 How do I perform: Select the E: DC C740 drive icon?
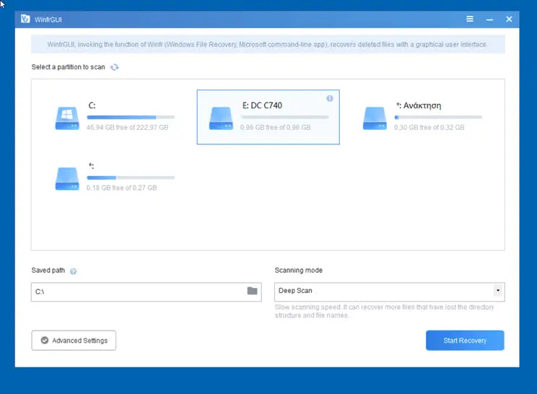tap(221, 118)
